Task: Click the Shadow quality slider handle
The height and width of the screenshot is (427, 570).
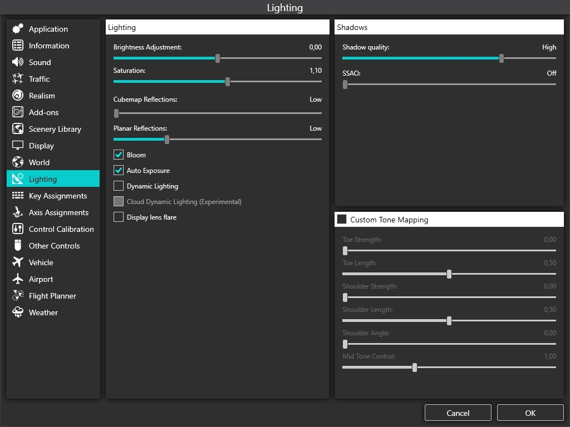Action: pyautogui.click(x=502, y=58)
